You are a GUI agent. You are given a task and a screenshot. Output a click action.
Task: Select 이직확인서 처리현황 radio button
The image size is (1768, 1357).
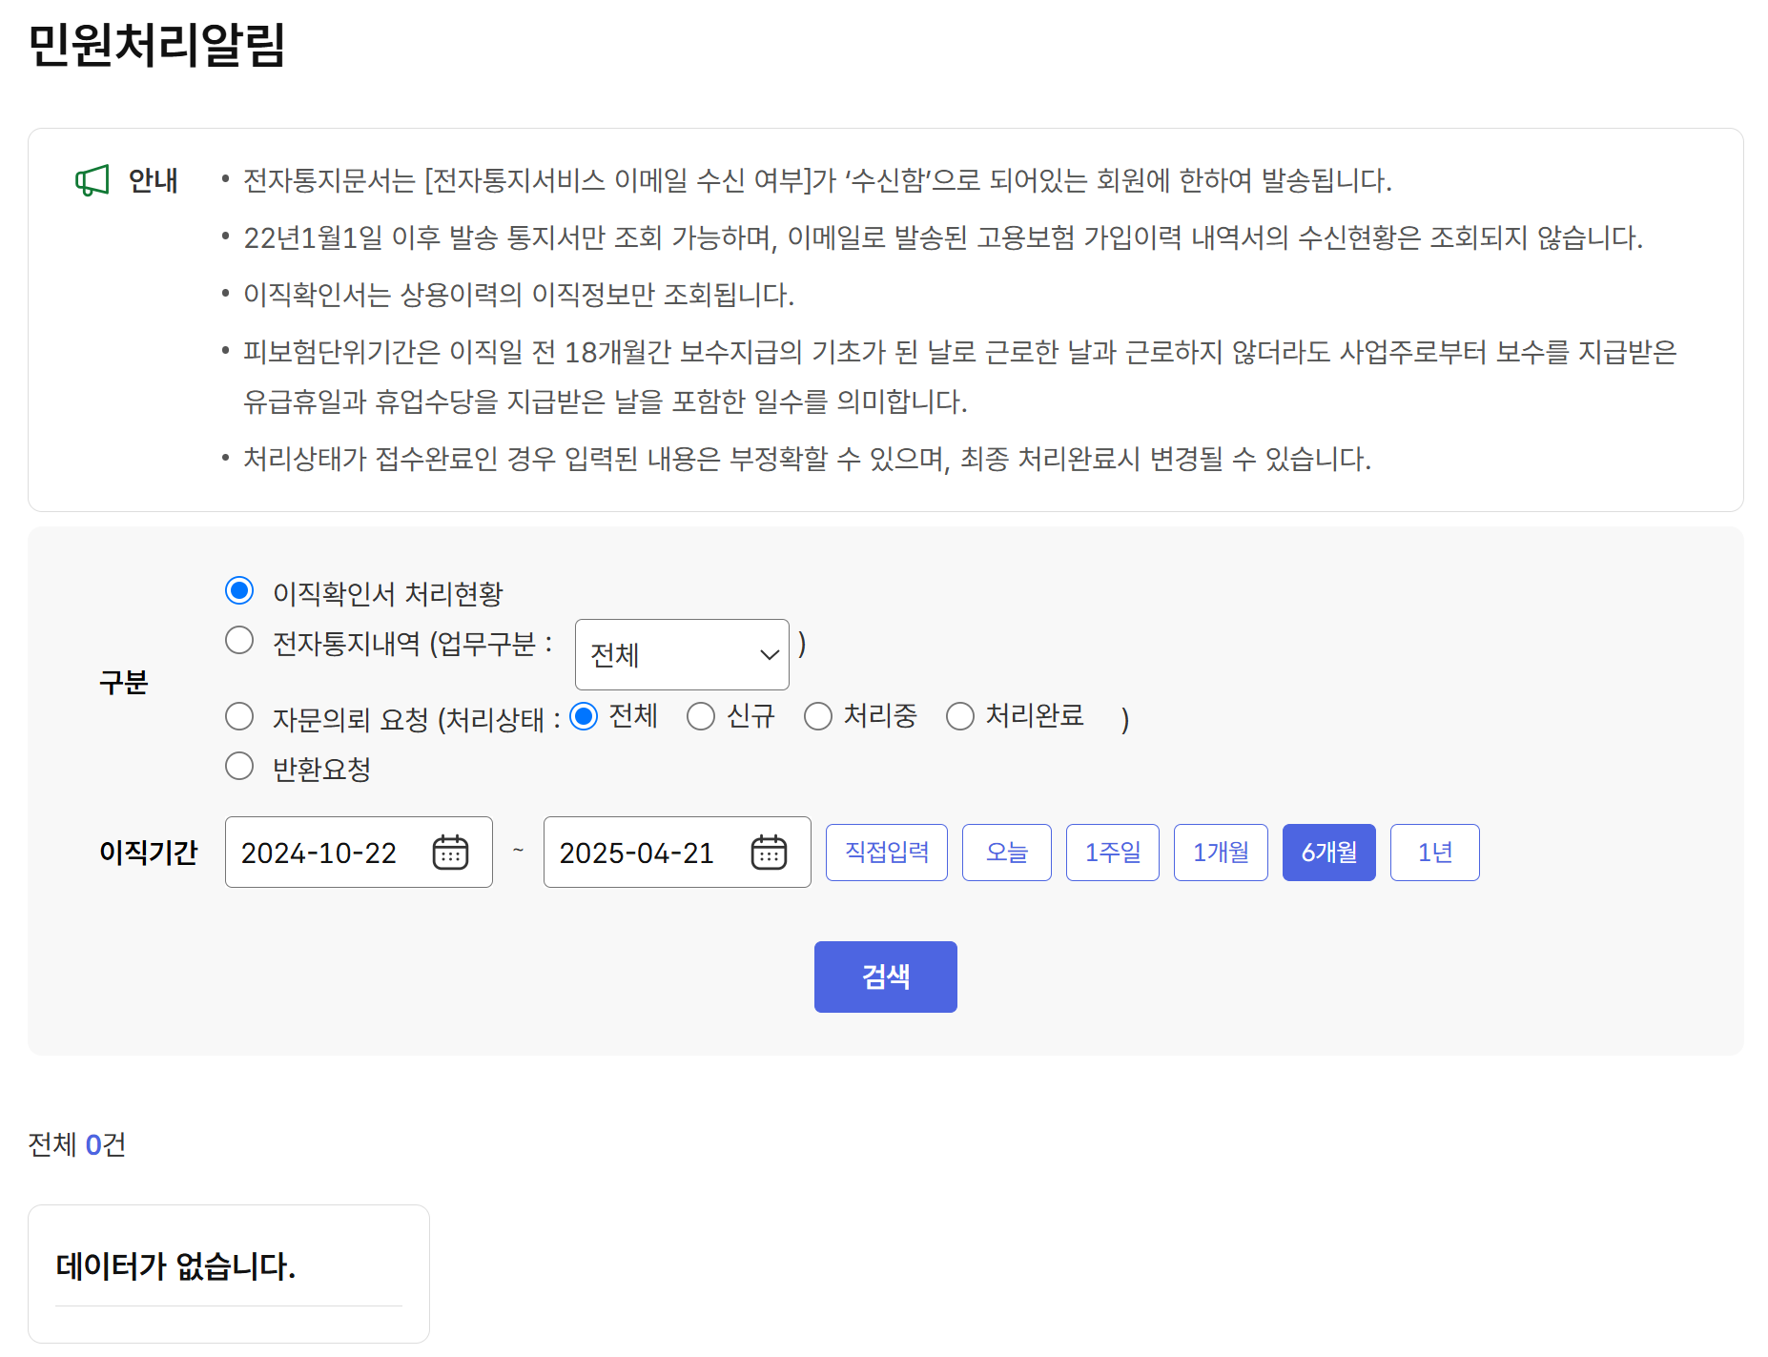point(239,590)
